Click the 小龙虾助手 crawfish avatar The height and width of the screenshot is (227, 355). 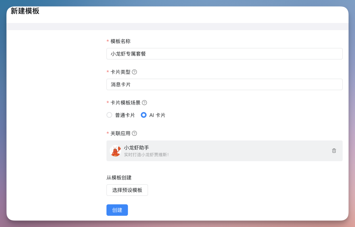tap(115, 151)
